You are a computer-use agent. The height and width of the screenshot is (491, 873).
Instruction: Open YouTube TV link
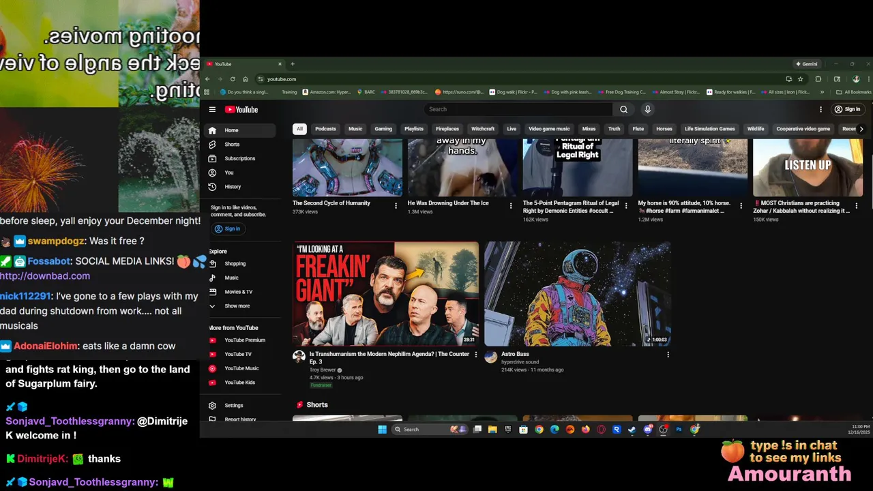(241, 354)
